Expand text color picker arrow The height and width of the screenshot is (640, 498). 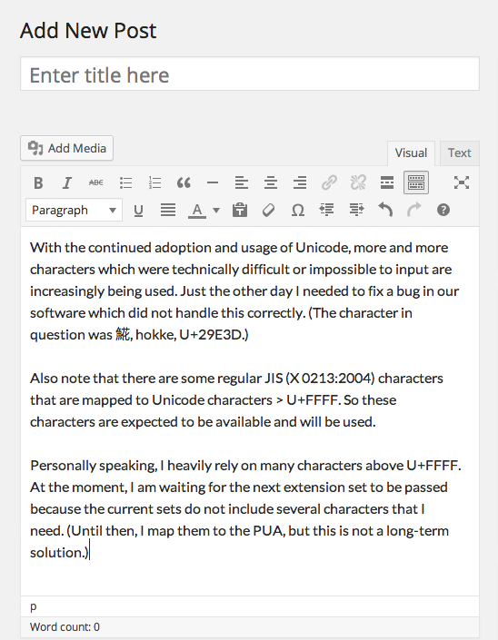click(x=216, y=211)
